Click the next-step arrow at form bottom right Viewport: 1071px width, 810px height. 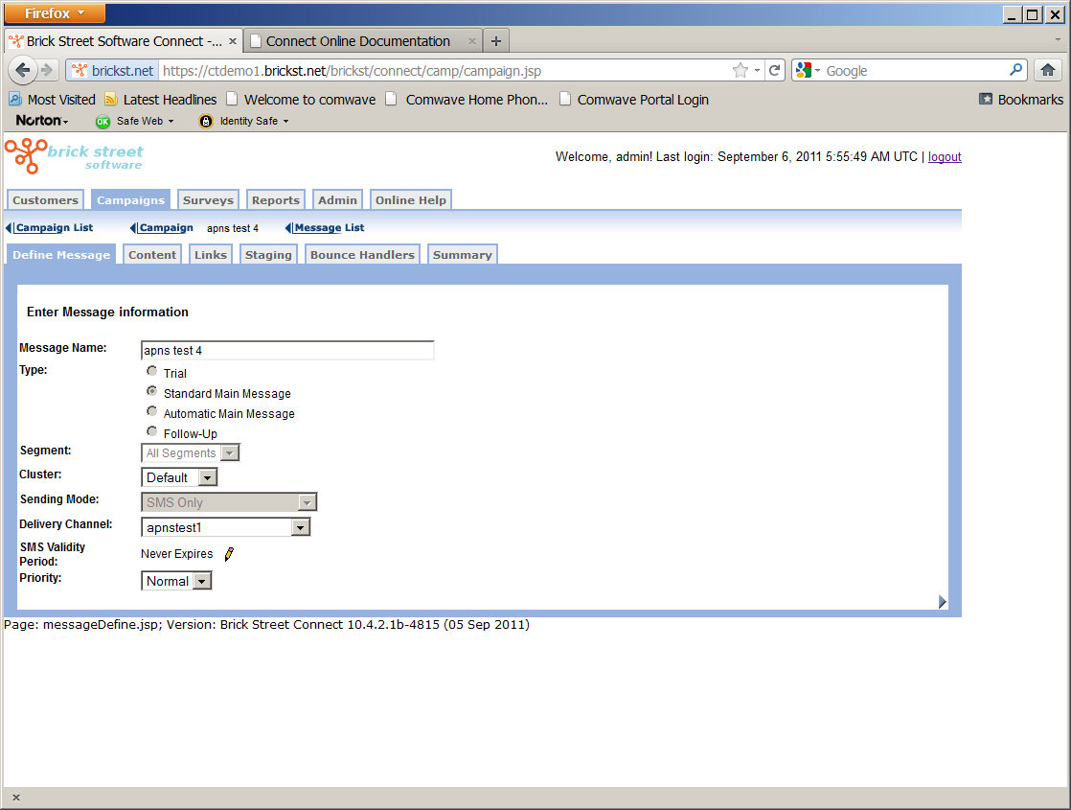943,601
